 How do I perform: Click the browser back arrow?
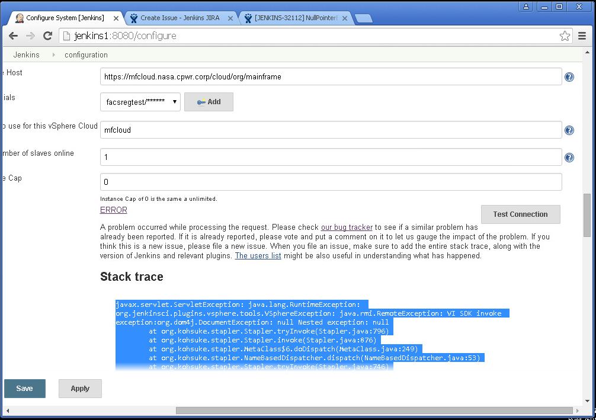tap(13, 36)
